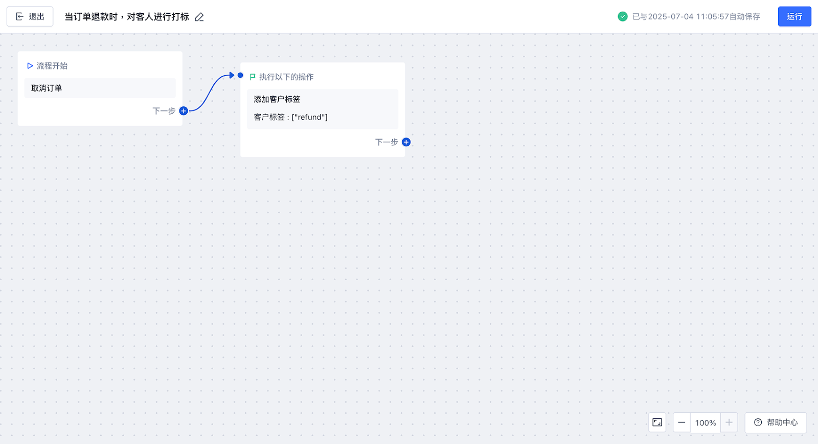Viewport: 818px width, 444px height.
Task: Click the autosave timestamp text
Action: [696, 16]
